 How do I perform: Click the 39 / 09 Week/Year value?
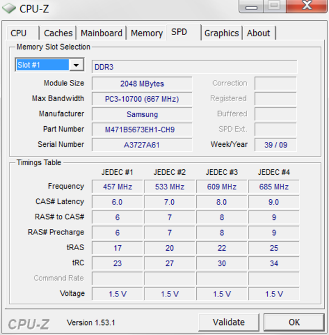(x=275, y=145)
